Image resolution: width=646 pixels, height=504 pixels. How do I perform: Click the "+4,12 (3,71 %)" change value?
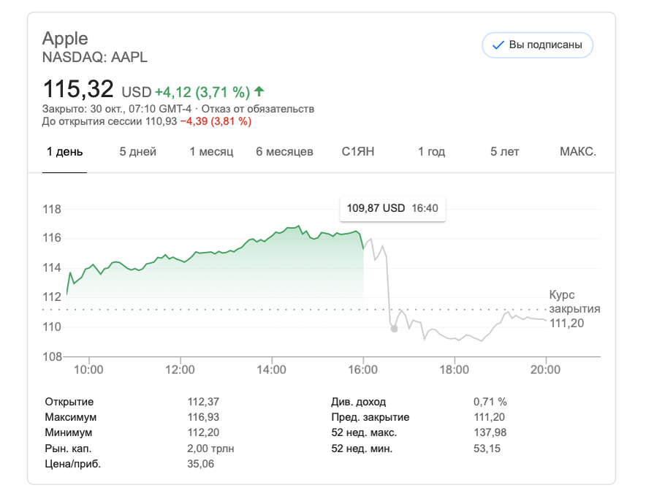tap(202, 92)
